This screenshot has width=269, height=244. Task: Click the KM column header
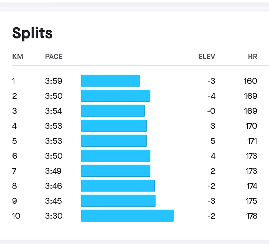[x=18, y=57]
